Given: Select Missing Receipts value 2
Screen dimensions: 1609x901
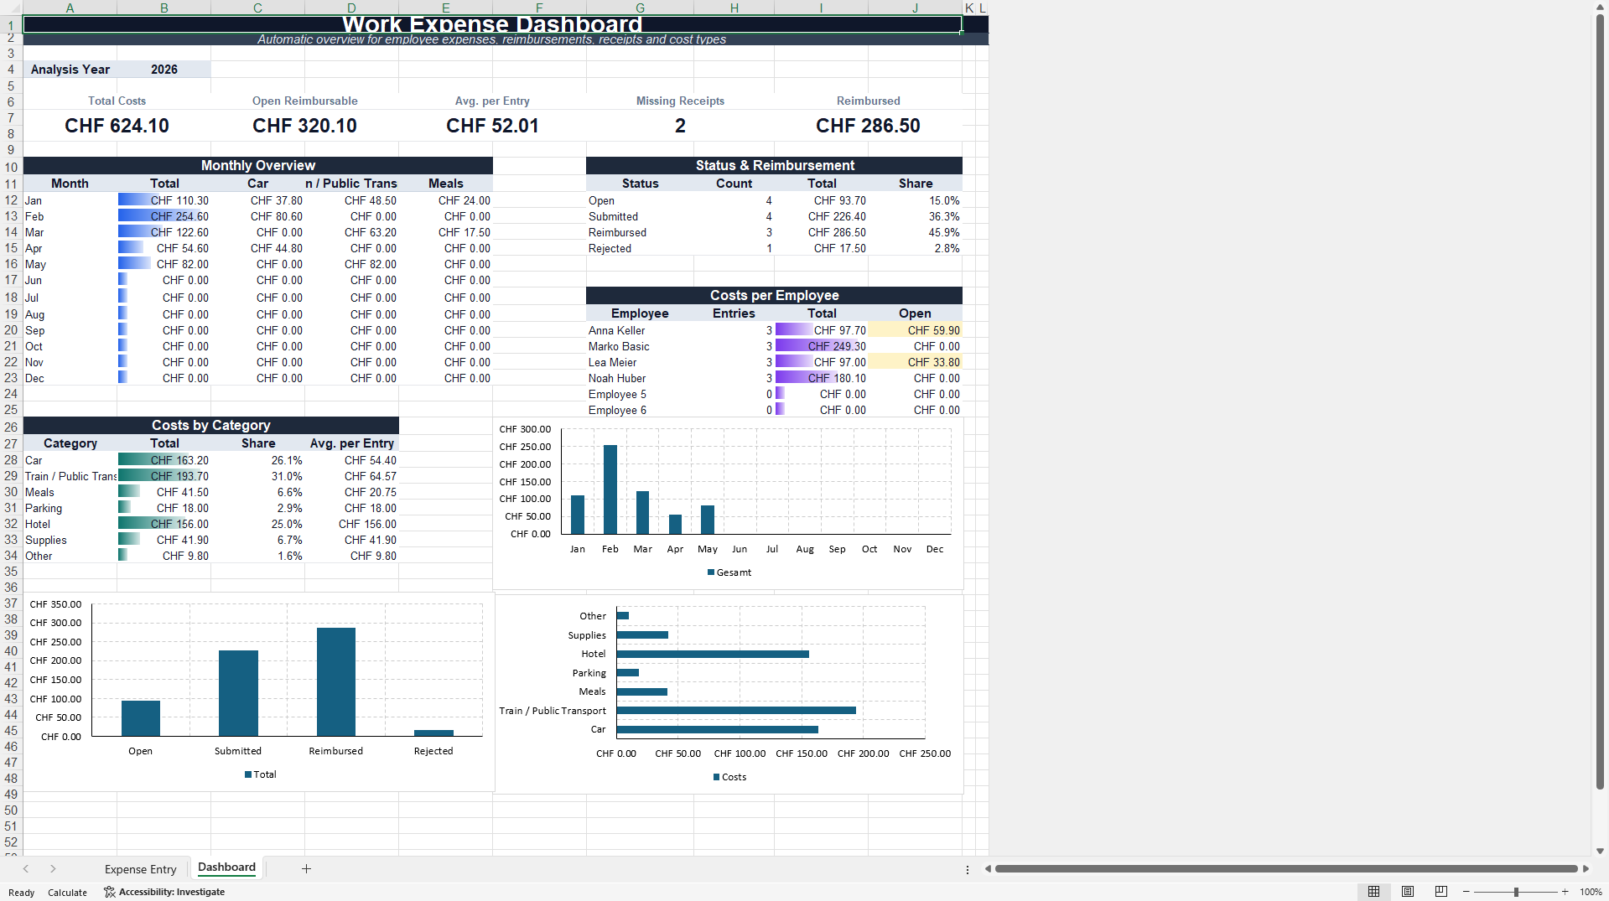Looking at the screenshot, I should [680, 126].
